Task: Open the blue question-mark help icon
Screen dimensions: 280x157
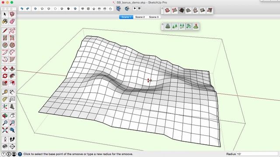Action: (20, 154)
